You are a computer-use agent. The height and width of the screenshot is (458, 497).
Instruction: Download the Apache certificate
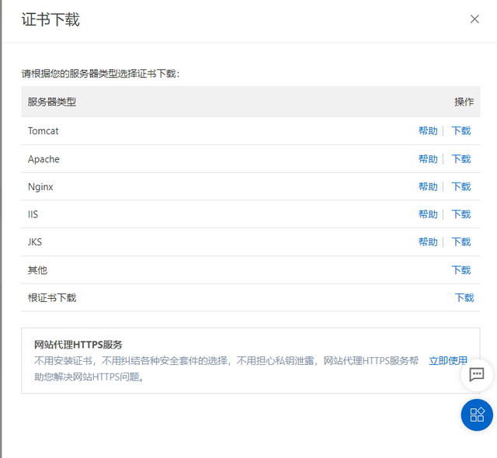461,158
